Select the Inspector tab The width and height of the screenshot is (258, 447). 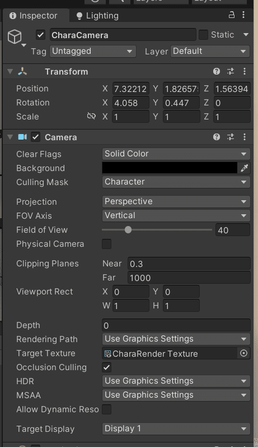(x=33, y=16)
